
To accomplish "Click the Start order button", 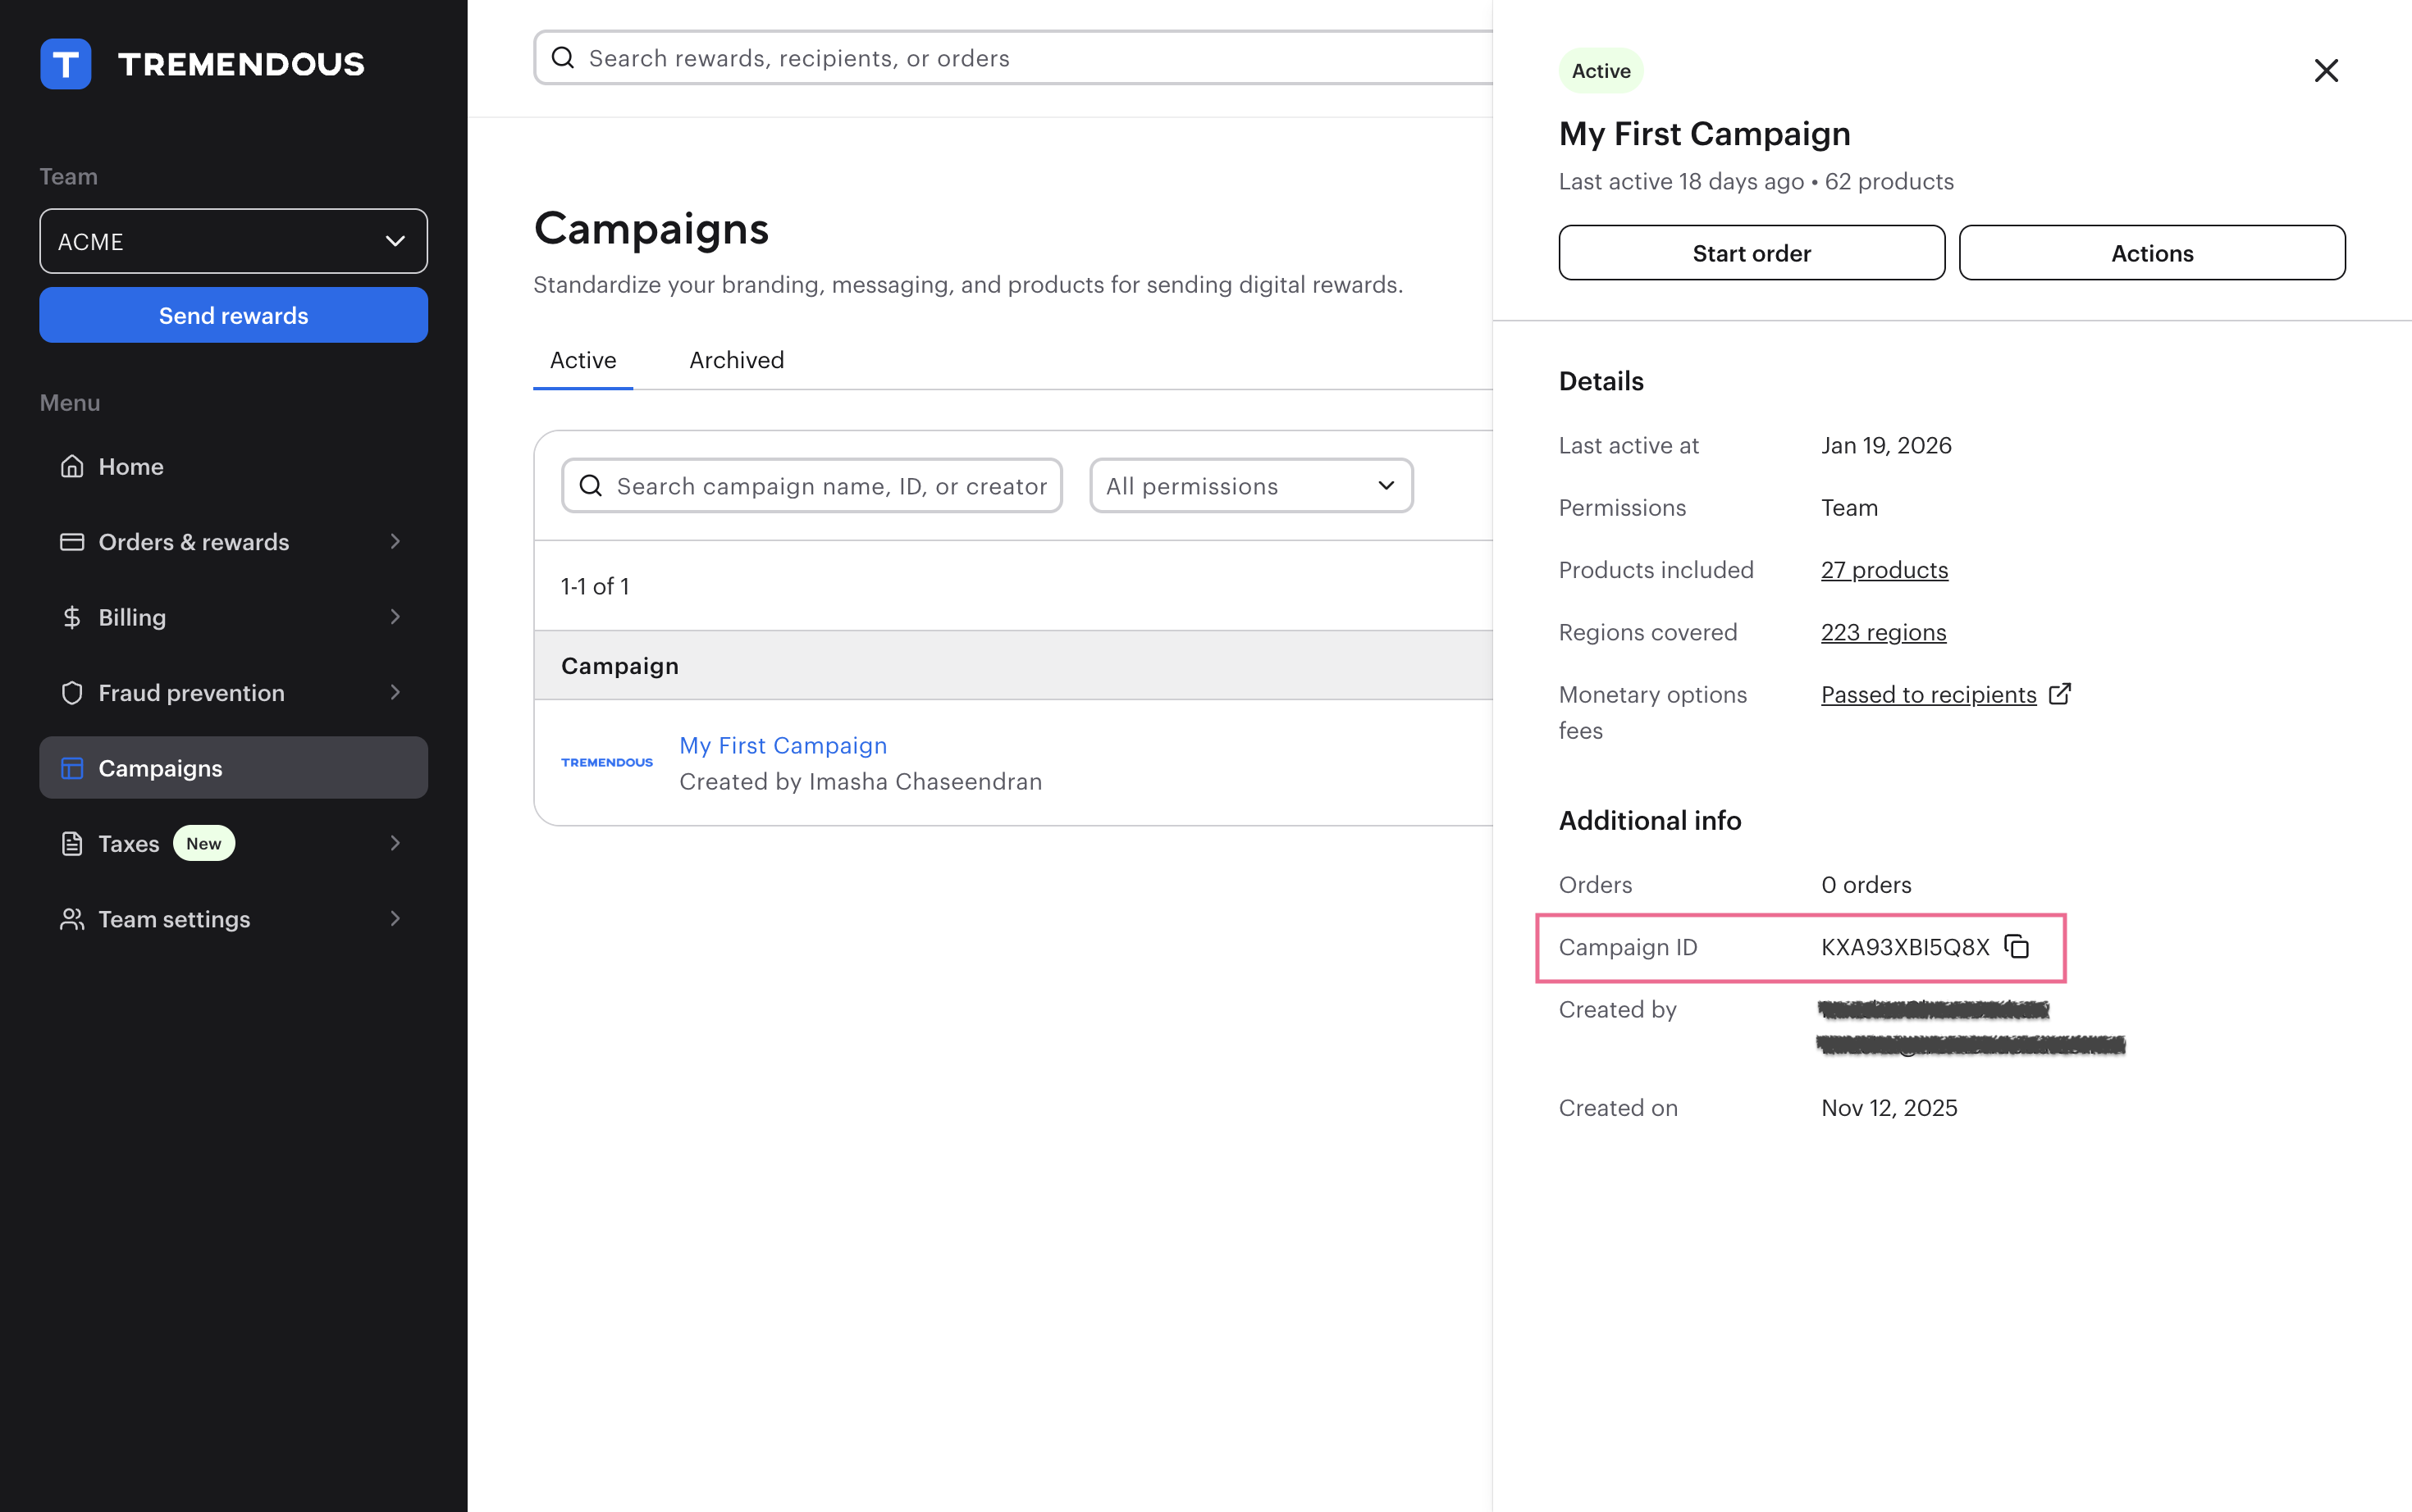I will (1751, 253).
